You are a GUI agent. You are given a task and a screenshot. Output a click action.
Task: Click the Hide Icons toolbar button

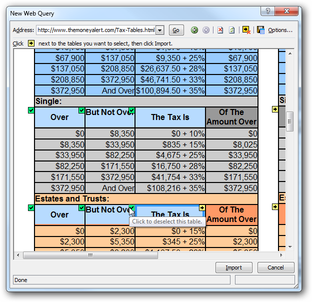(246, 30)
